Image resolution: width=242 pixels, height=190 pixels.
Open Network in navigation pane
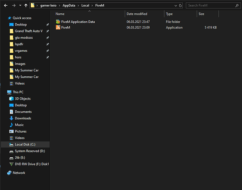click(x=19, y=173)
